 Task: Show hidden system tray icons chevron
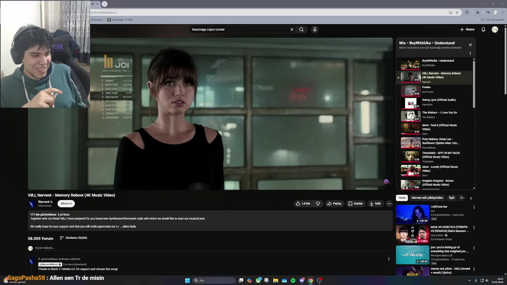click(470, 280)
